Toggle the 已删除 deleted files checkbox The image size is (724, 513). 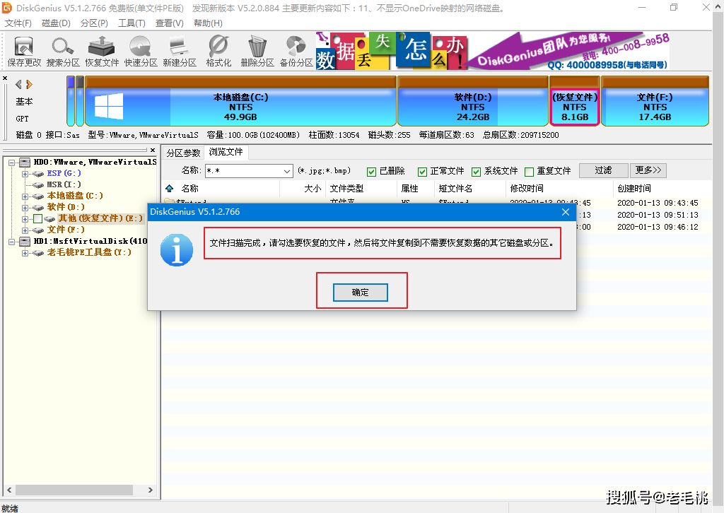click(x=371, y=172)
